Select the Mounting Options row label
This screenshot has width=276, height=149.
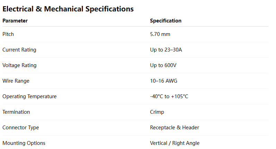pyautogui.click(x=24, y=143)
